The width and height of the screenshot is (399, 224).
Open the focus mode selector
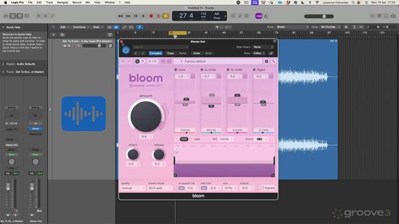[262, 139]
